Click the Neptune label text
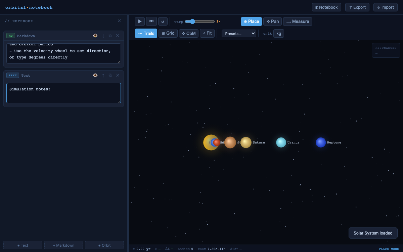 tap(334, 142)
